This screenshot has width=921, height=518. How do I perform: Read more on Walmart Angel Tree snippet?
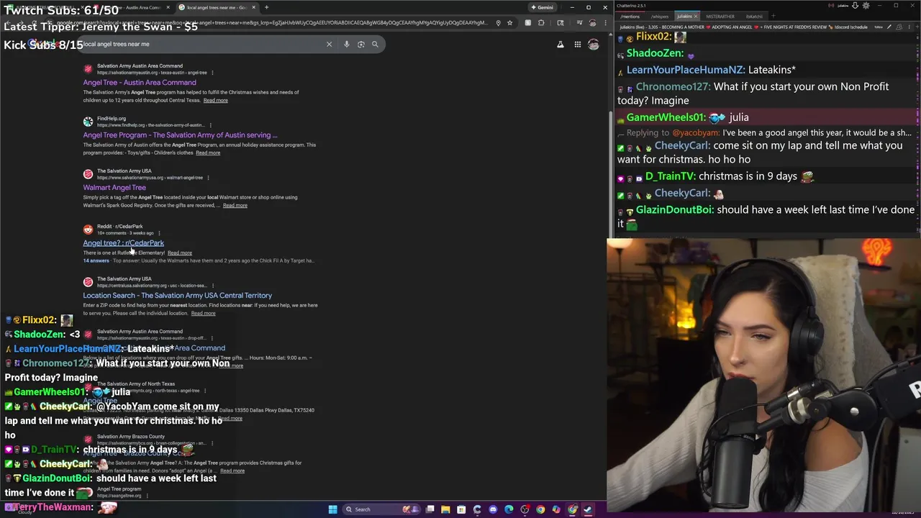235,205
